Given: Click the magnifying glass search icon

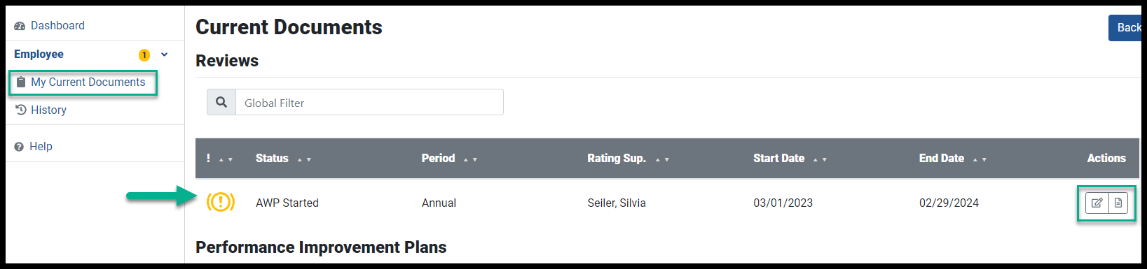Looking at the screenshot, I should [x=221, y=102].
